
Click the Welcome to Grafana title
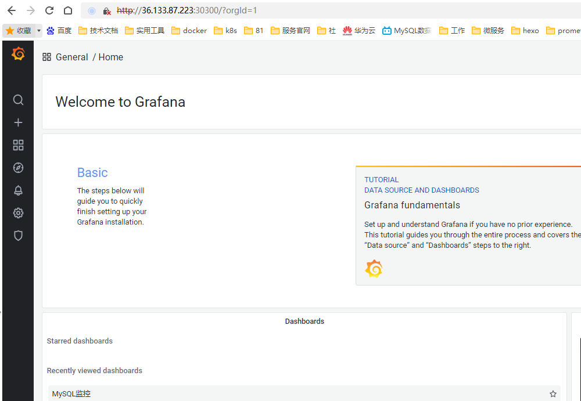click(120, 102)
